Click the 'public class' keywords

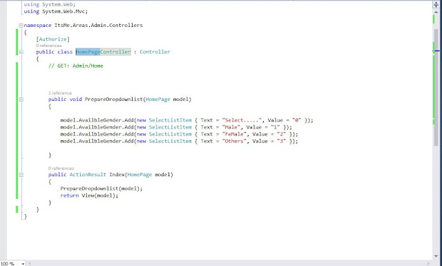click(x=55, y=52)
